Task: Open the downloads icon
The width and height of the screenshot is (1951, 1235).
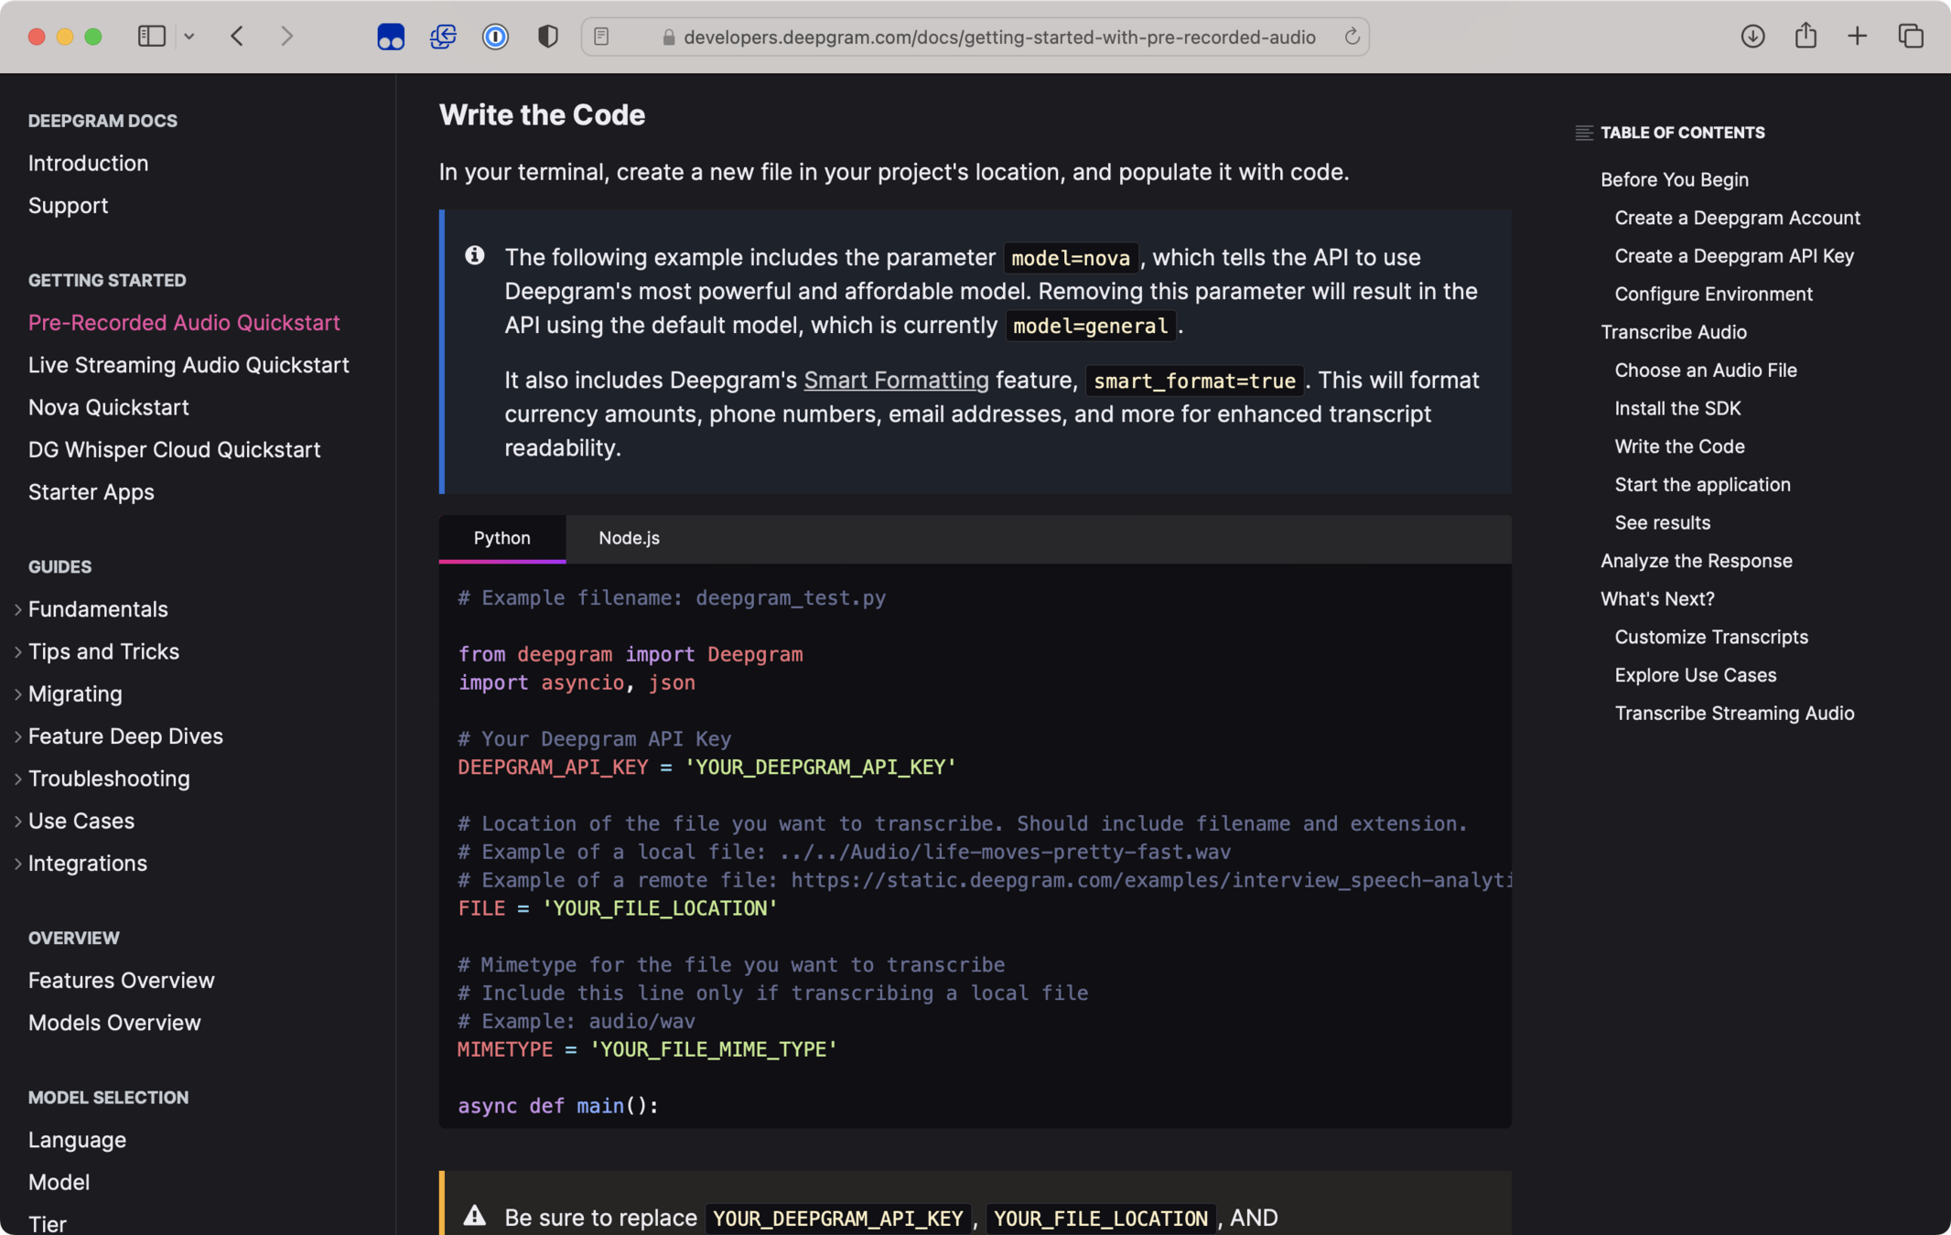Action: [x=1752, y=37]
